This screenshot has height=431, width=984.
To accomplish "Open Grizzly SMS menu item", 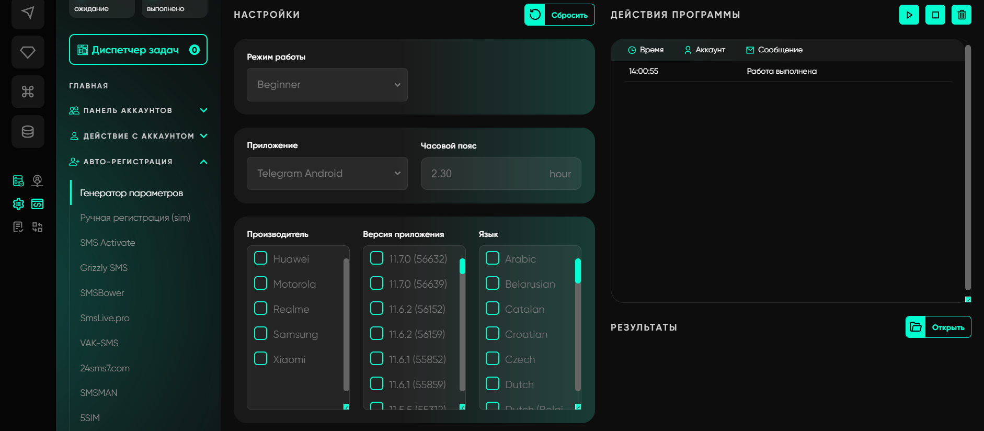I will click(104, 268).
